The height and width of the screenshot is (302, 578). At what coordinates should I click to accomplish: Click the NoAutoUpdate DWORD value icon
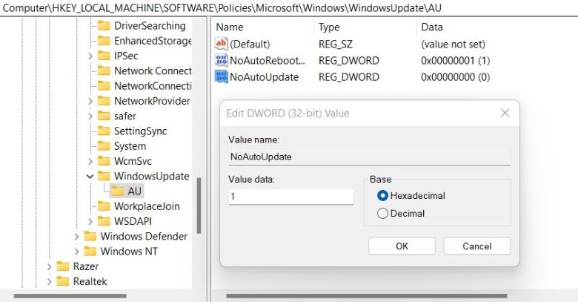pyautogui.click(x=222, y=76)
